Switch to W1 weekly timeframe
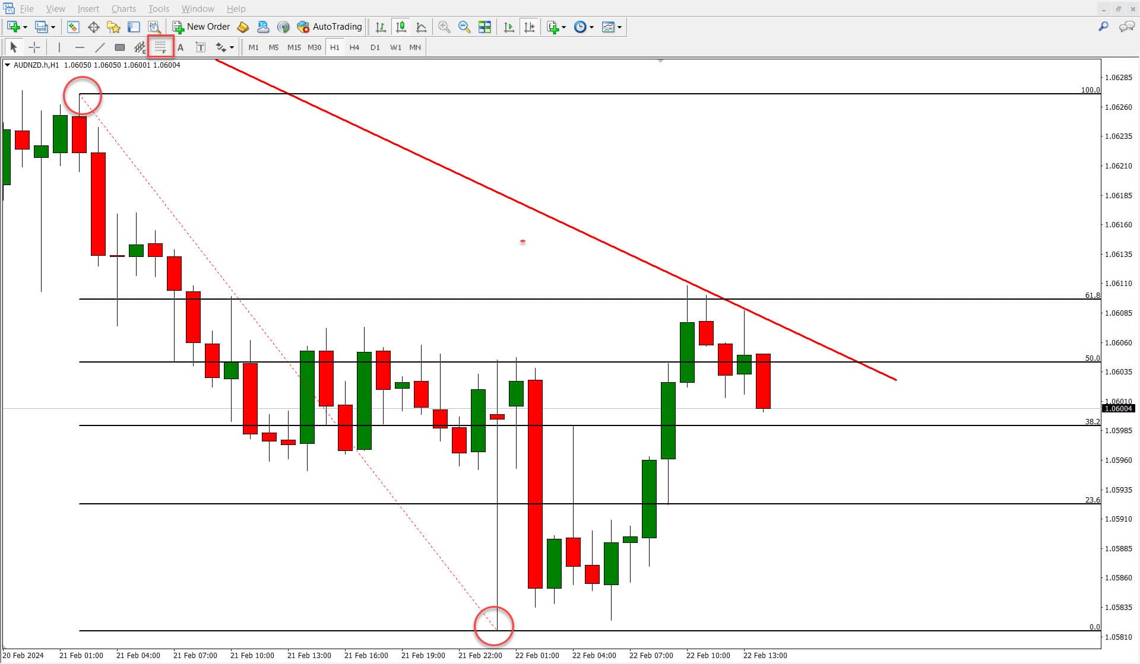 (x=395, y=47)
